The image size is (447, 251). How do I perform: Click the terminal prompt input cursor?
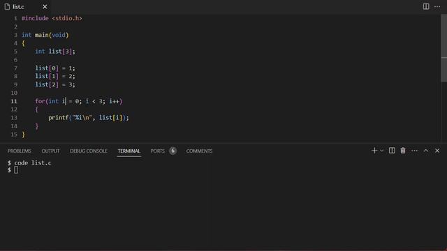(x=16, y=170)
